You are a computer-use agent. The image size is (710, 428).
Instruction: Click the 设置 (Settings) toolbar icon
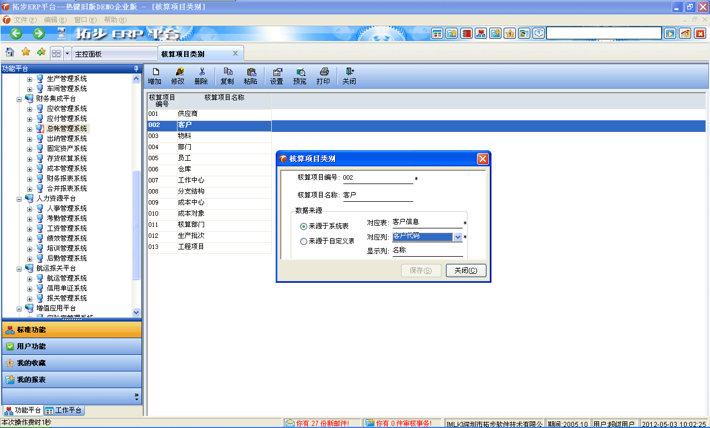point(277,75)
